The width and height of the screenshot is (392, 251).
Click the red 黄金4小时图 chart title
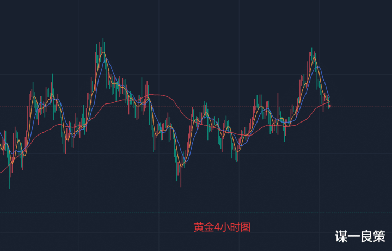click(x=222, y=228)
